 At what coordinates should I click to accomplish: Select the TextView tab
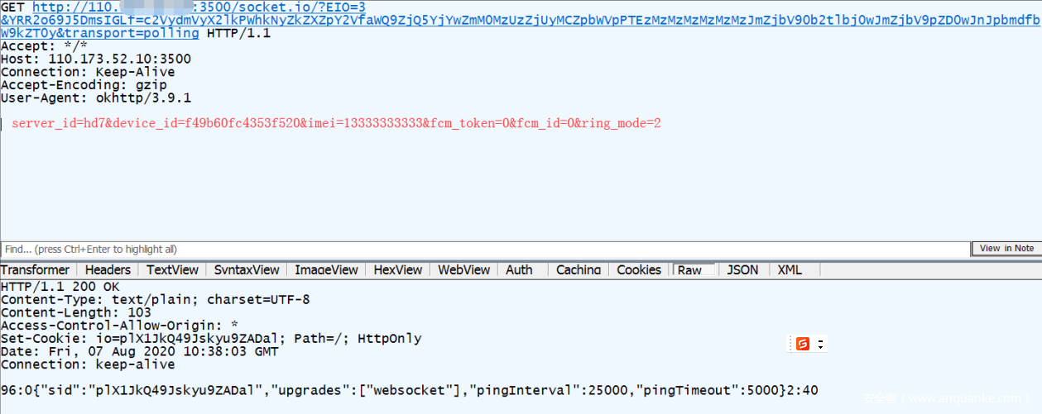point(172,270)
